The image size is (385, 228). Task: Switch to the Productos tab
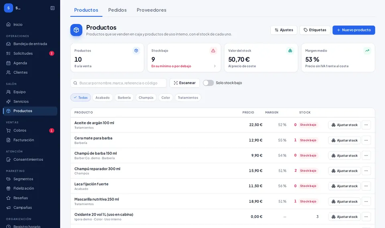[86, 10]
